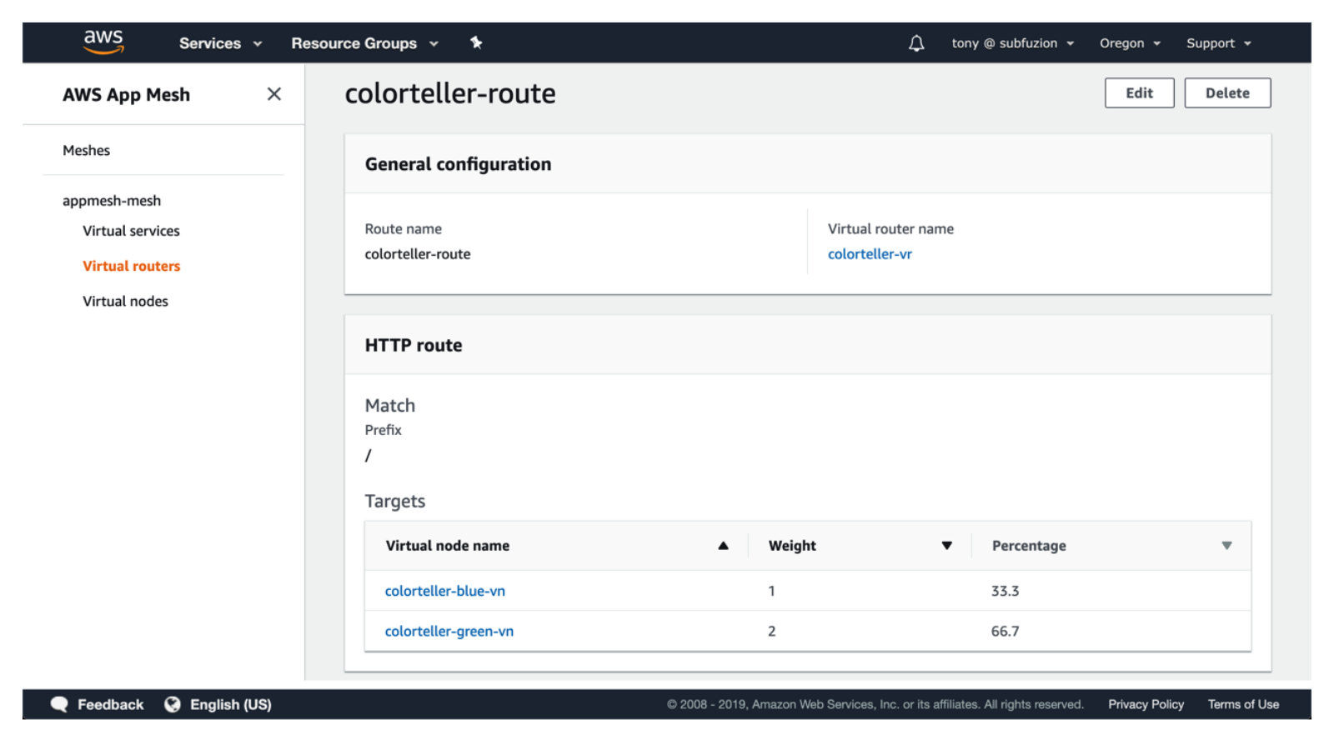The image size is (1334, 745).
Task: Click the Percentage column header
Action: (1029, 546)
